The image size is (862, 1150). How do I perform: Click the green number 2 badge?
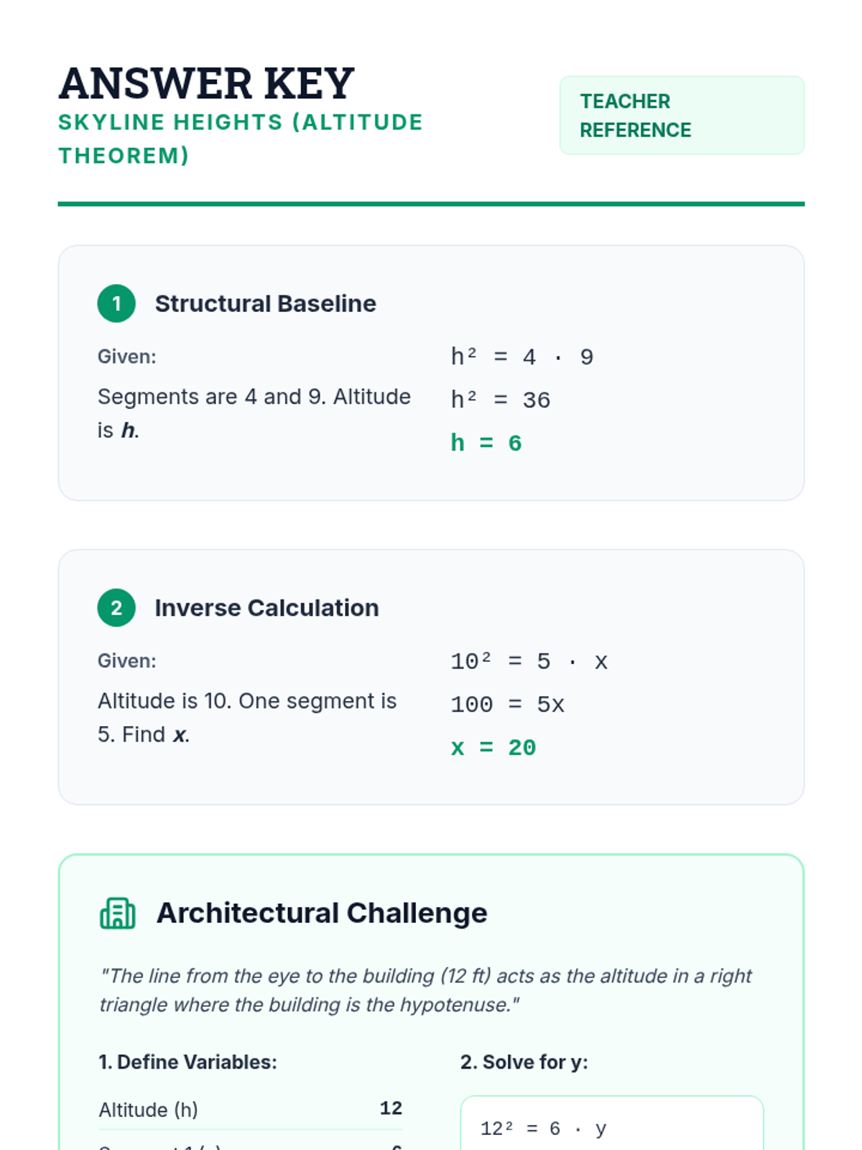pos(116,608)
